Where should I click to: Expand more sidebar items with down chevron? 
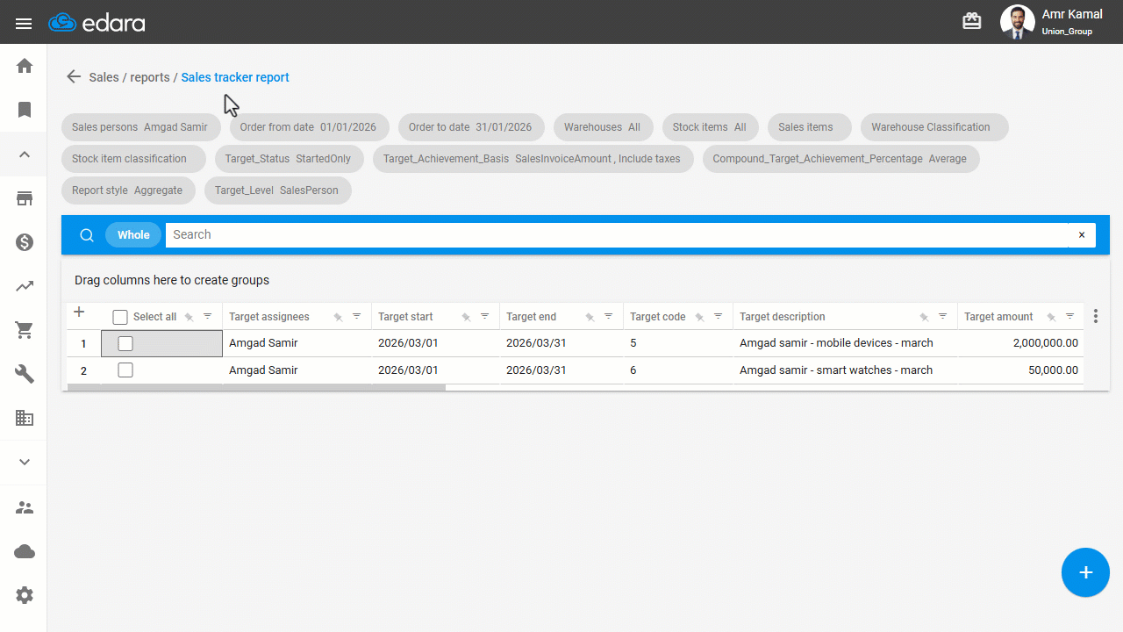pyautogui.click(x=25, y=463)
